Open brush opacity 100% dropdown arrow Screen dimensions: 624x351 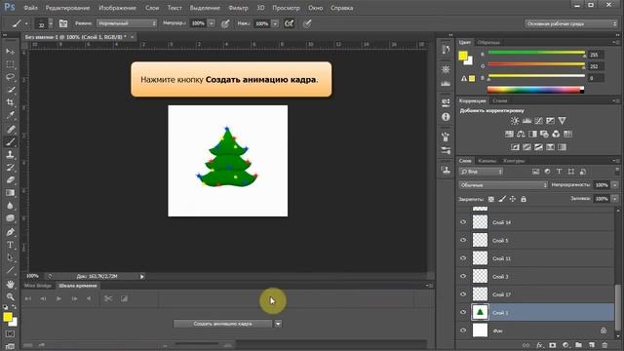point(212,23)
